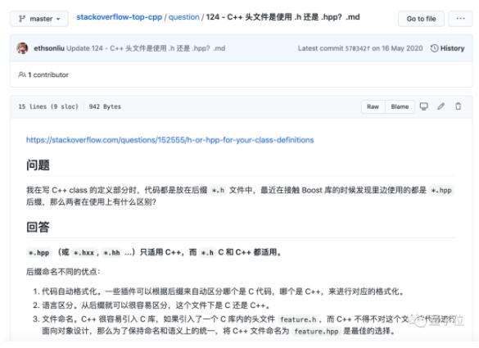The image size is (479, 348).
Task: Open the three-dots more options menu
Action: [x=460, y=19]
